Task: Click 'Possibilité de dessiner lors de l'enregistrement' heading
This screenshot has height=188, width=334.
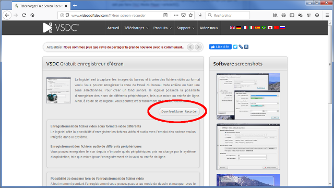Action: tap(97, 179)
